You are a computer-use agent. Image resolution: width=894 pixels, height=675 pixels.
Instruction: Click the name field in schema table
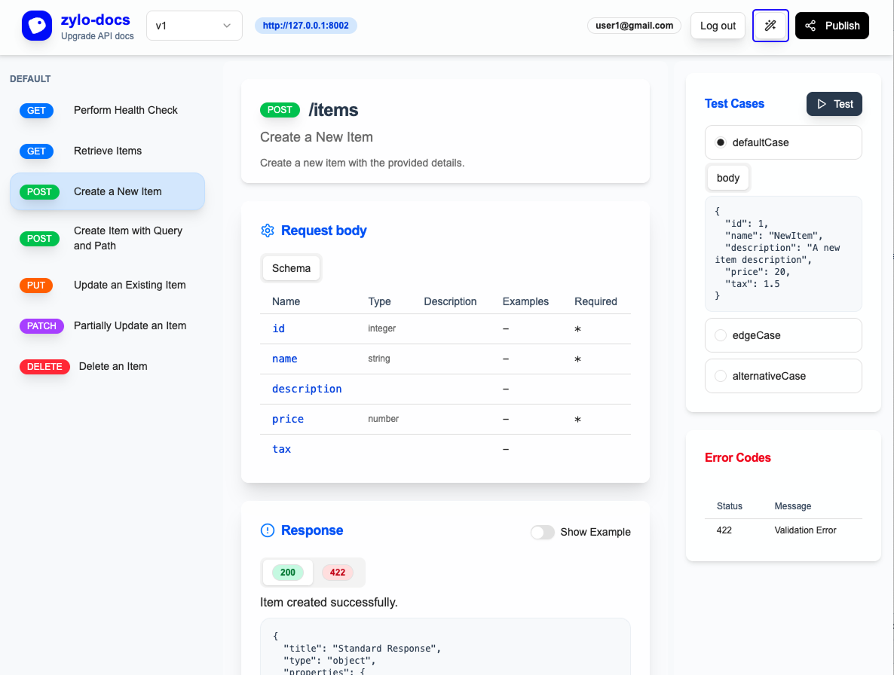[x=284, y=359]
